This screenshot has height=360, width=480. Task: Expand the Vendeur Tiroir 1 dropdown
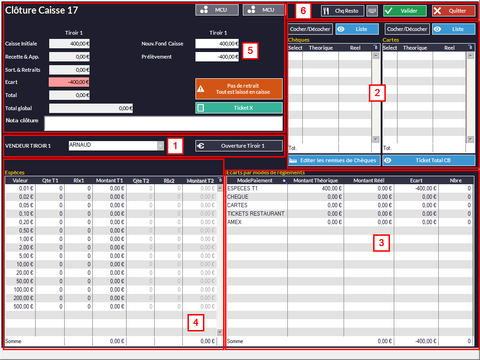pos(161,146)
